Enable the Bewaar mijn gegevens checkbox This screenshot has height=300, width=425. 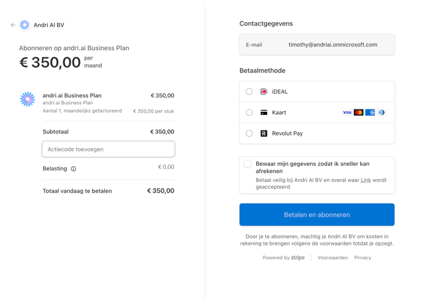pos(248,164)
